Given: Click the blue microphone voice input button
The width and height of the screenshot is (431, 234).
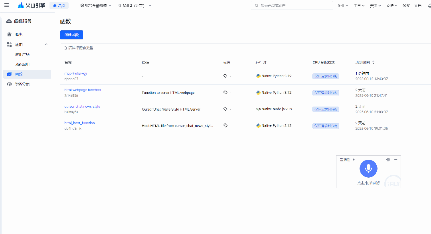Looking at the screenshot, I should [x=368, y=169].
